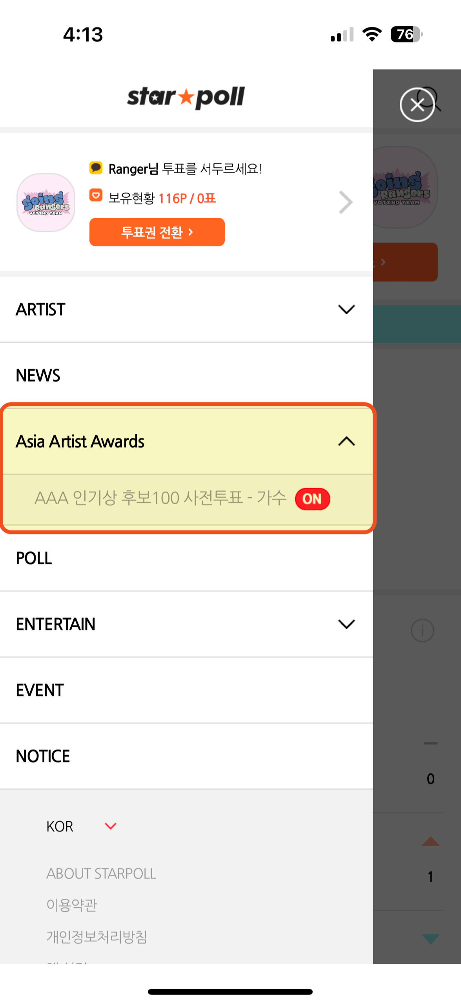Tap the yellow chat bubble icon

[x=96, y=168]
